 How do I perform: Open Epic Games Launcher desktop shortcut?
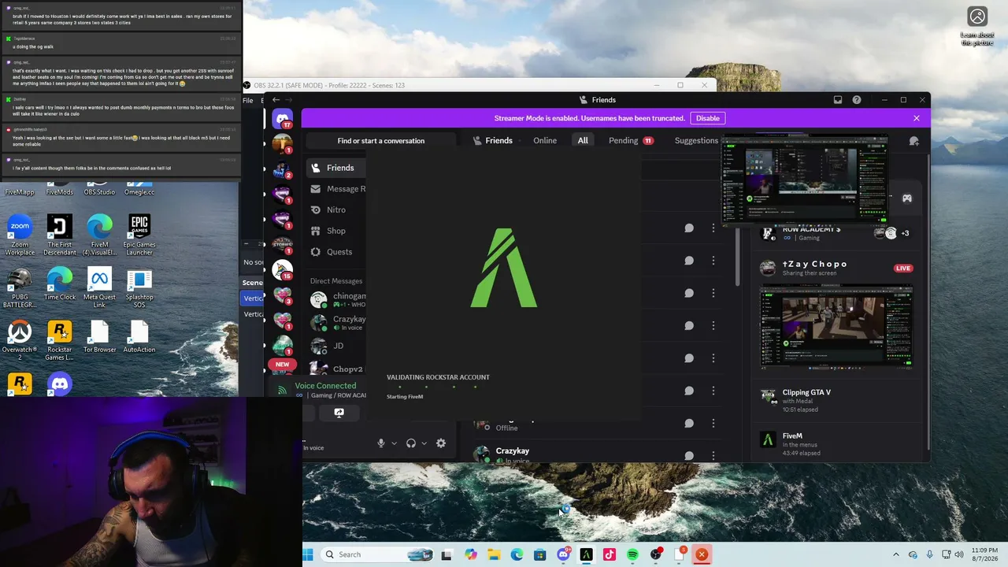click(x=139, y=235)
